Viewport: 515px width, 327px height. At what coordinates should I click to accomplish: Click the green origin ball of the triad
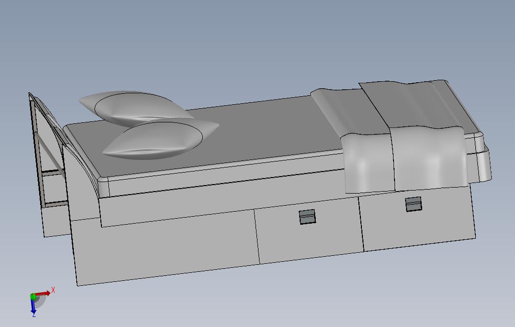click(x=33, y=297)
